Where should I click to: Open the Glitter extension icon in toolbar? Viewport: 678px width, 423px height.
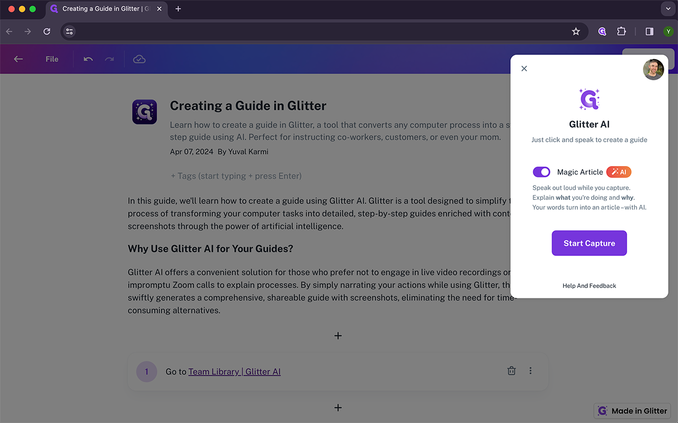pos(602,32)
